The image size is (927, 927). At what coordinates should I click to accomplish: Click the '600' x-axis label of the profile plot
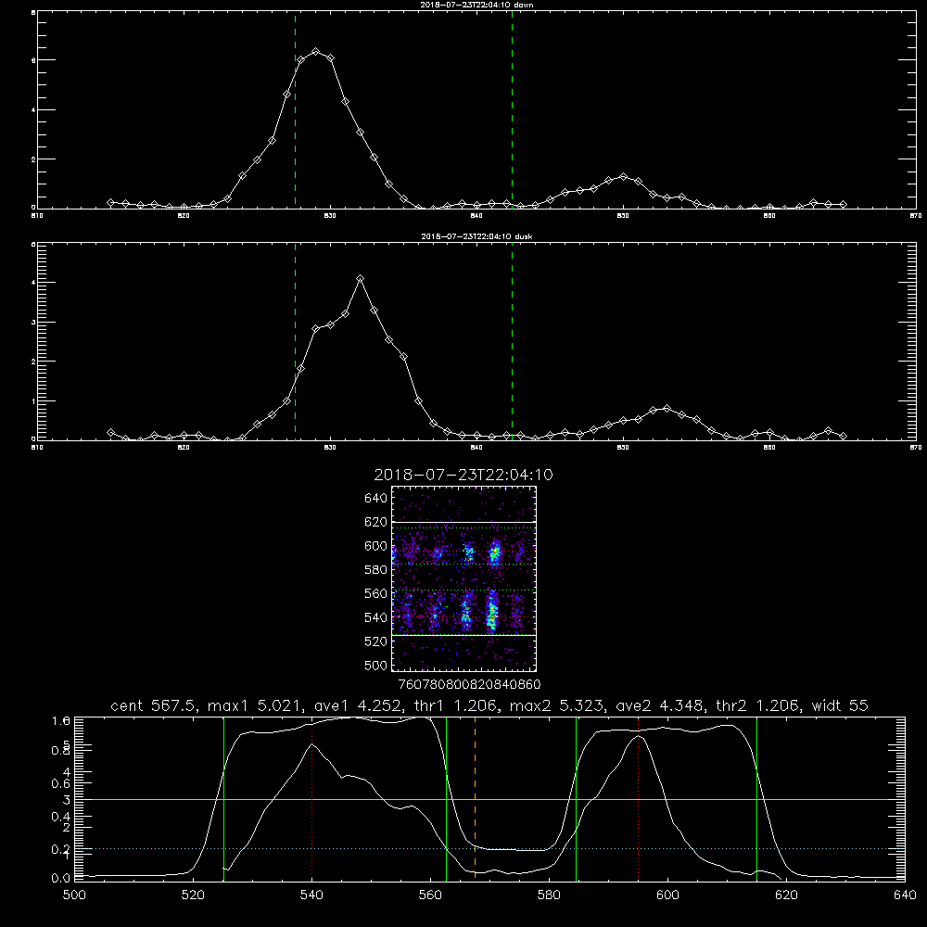pos(667,895)
